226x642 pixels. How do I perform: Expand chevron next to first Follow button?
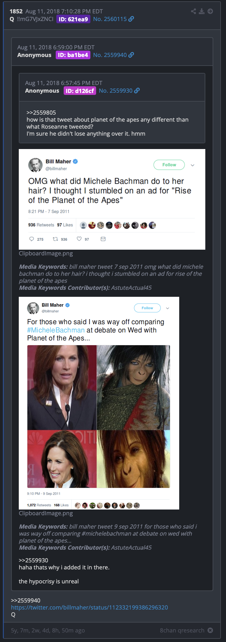point(193,165)
